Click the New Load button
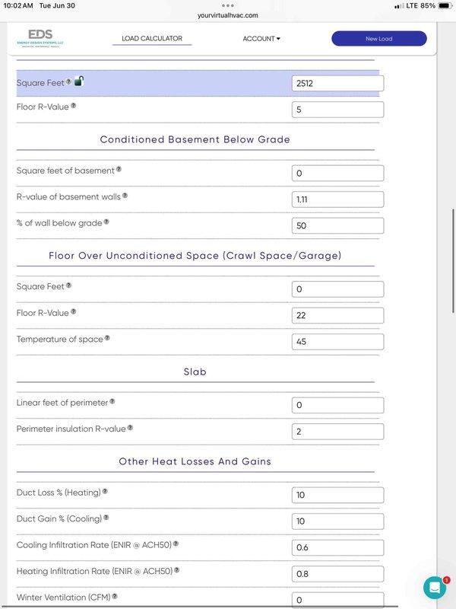Screen dimensions: 456x609 [x=378, y=39]
